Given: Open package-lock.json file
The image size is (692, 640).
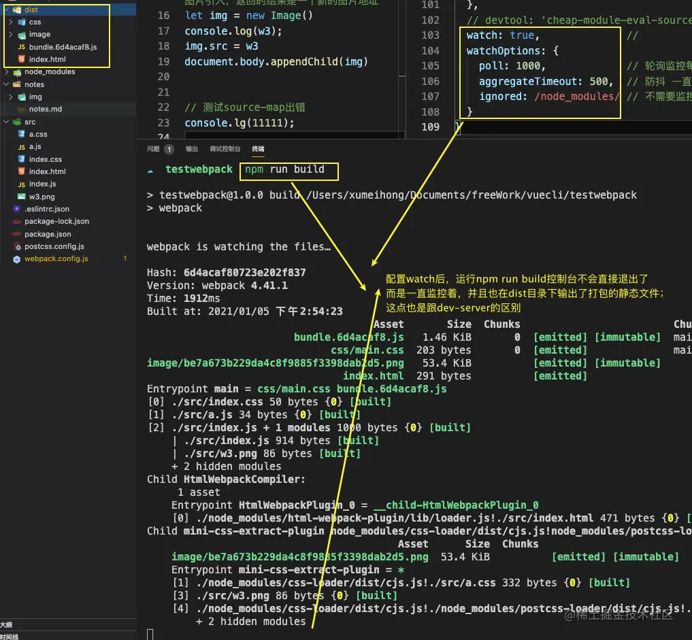Looking at the screenshot, I should coord(57,222).
